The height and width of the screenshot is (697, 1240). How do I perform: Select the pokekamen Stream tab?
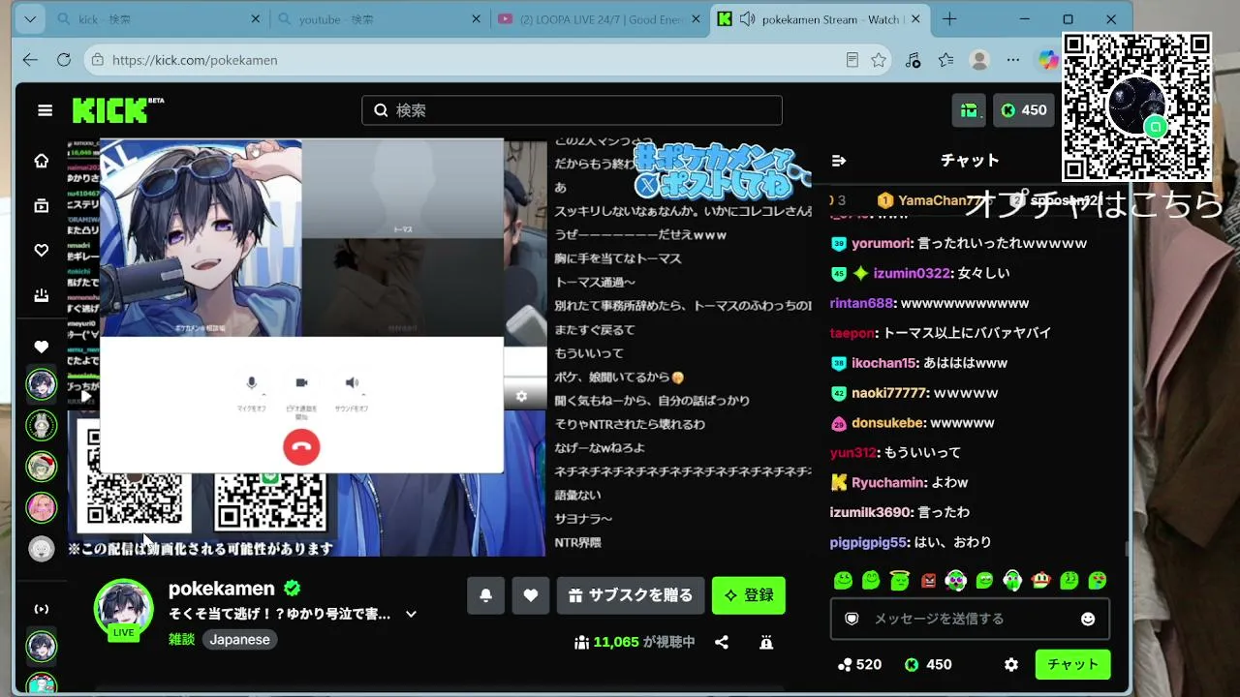821,19
